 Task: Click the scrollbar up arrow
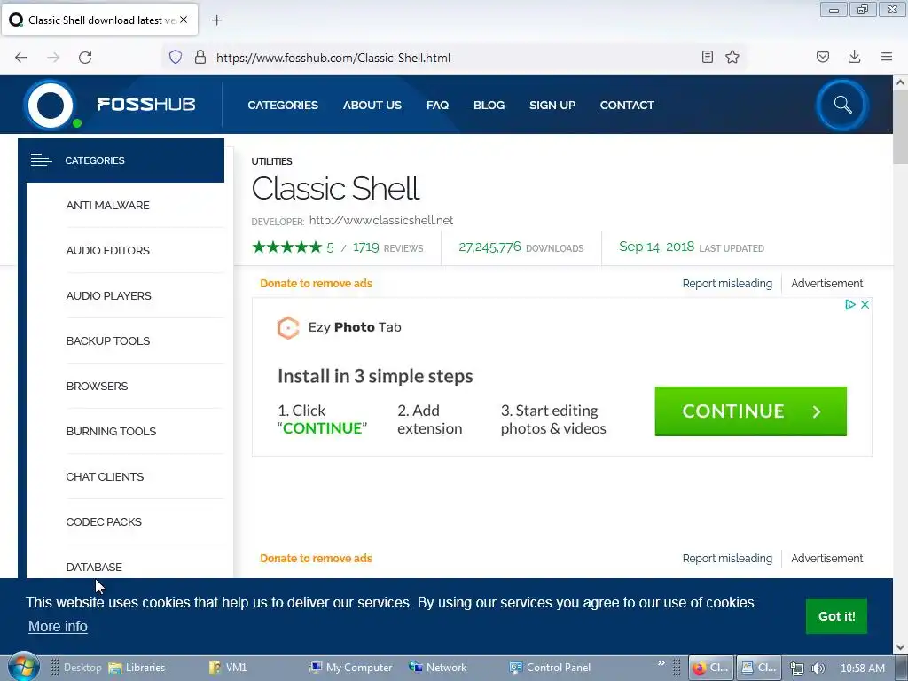pyautogui.click(x=900, y=82)
